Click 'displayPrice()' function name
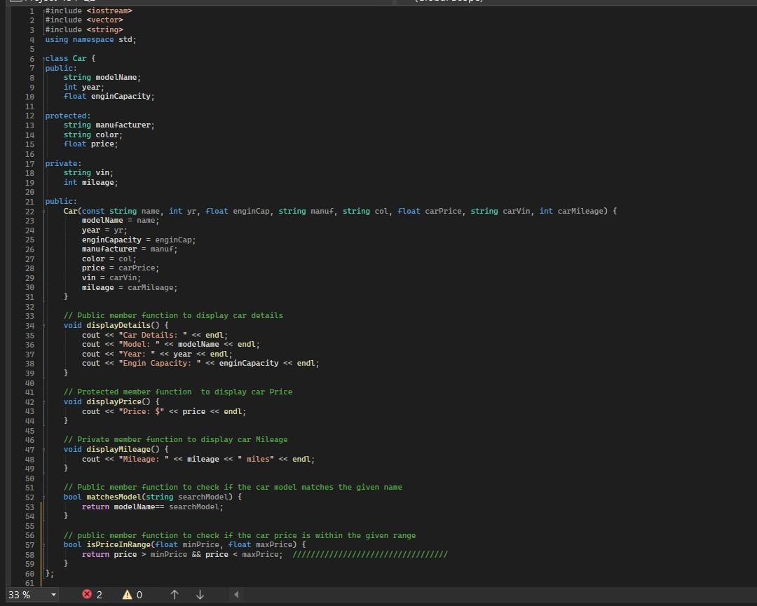757x606 pixels. click(118, 401)
